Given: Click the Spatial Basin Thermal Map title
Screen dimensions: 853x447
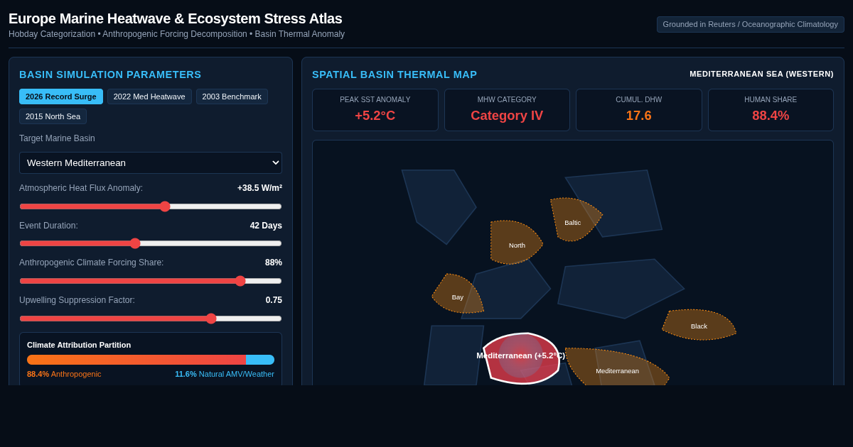Looking at the screenshot, I should point(395,74).
